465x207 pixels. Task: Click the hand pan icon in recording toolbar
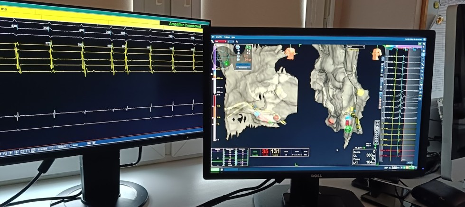click(89, 143)
